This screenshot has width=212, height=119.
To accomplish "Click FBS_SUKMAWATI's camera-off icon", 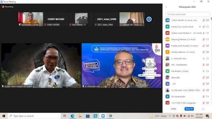I will pyautogui.click(x=207, y=65).
